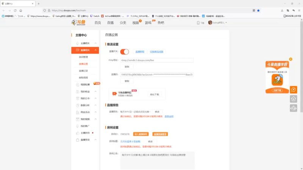This screenshot has width=303, height=170.
Task: Go to 直播 in the top navigation
Action: [110, 23]
